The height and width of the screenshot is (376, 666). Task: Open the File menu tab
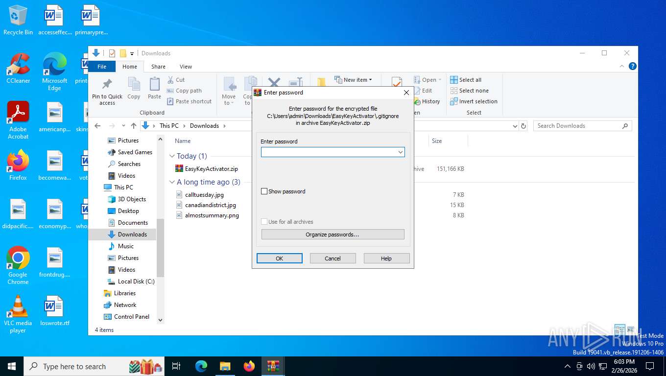point(102,67)
